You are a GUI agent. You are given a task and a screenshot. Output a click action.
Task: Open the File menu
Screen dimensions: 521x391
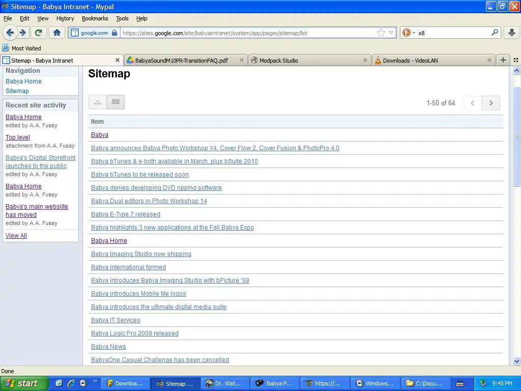(8, 19)
